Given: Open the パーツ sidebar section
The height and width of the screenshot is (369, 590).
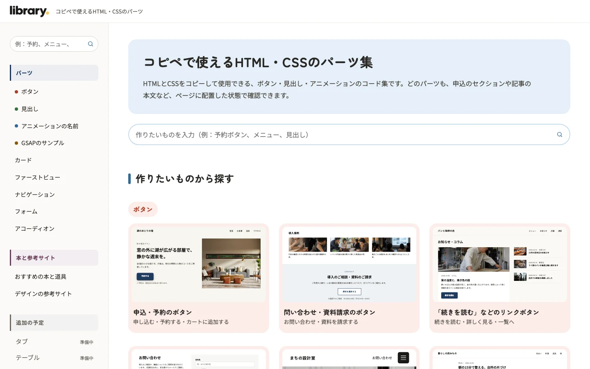Looking at the screenshot, I should [x=54, y=73].
